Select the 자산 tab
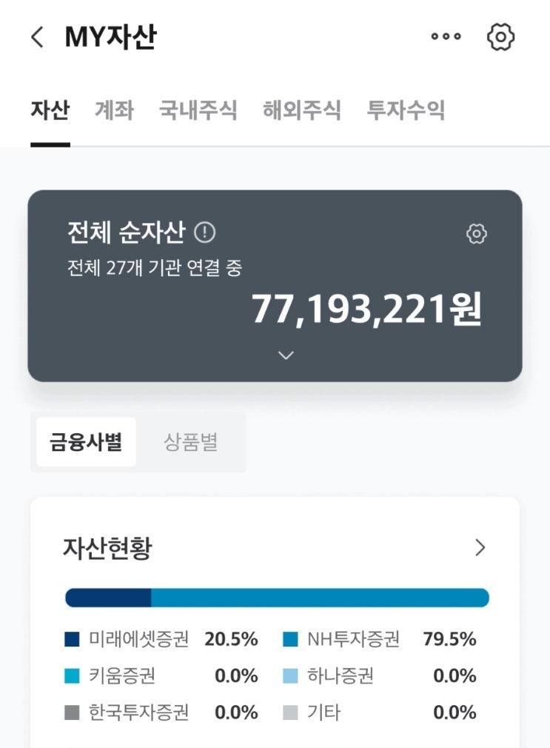The height and width of the screenshot is (748, 550). tap(50, 111)
